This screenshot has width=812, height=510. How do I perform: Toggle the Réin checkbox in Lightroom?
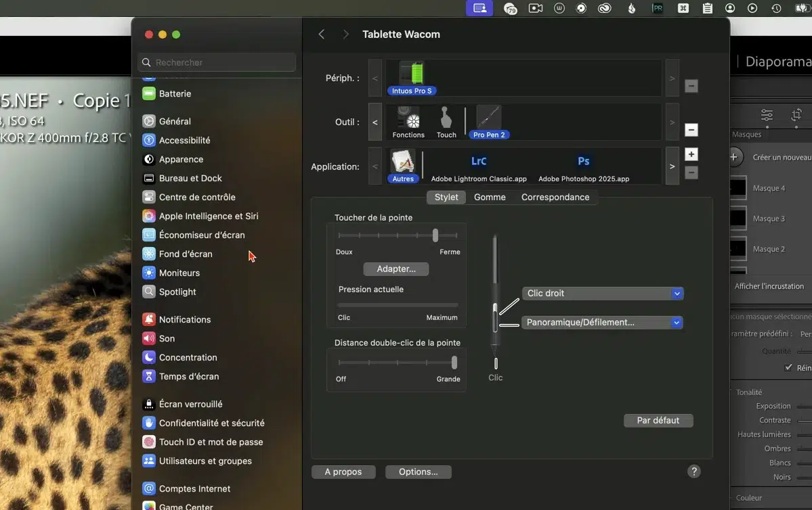[788, 368]
